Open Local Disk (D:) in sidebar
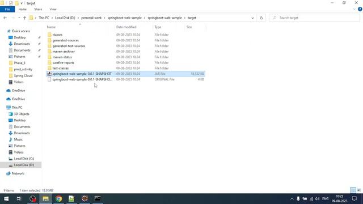 point(24,165)
